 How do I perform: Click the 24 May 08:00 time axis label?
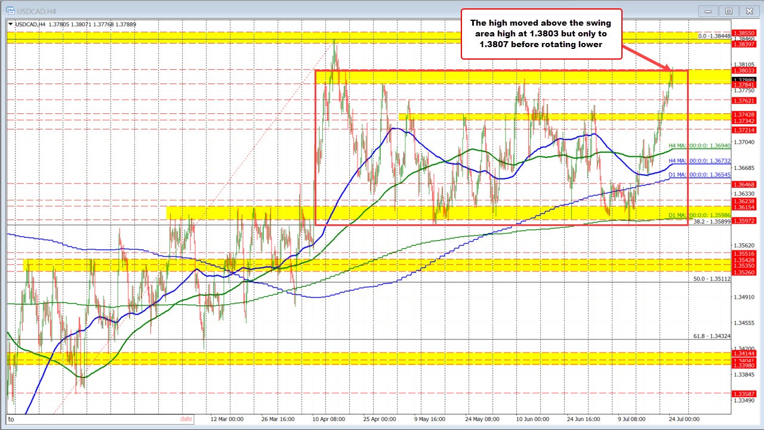(x=482, y=419)
